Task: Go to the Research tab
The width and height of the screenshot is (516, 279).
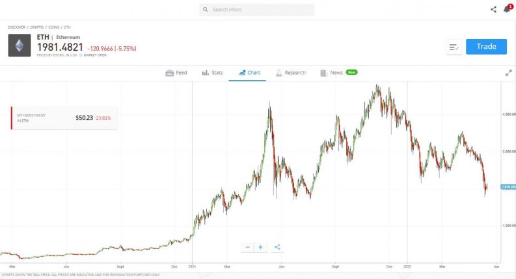Action: [x=290, y=73]
